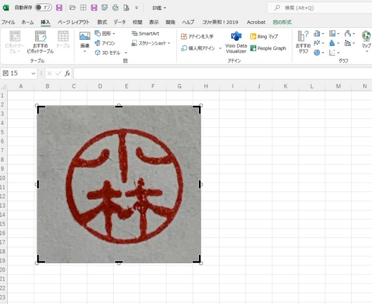
Task: Click the column chart icon
Action: pyautogui.click(x=317, y=34)
